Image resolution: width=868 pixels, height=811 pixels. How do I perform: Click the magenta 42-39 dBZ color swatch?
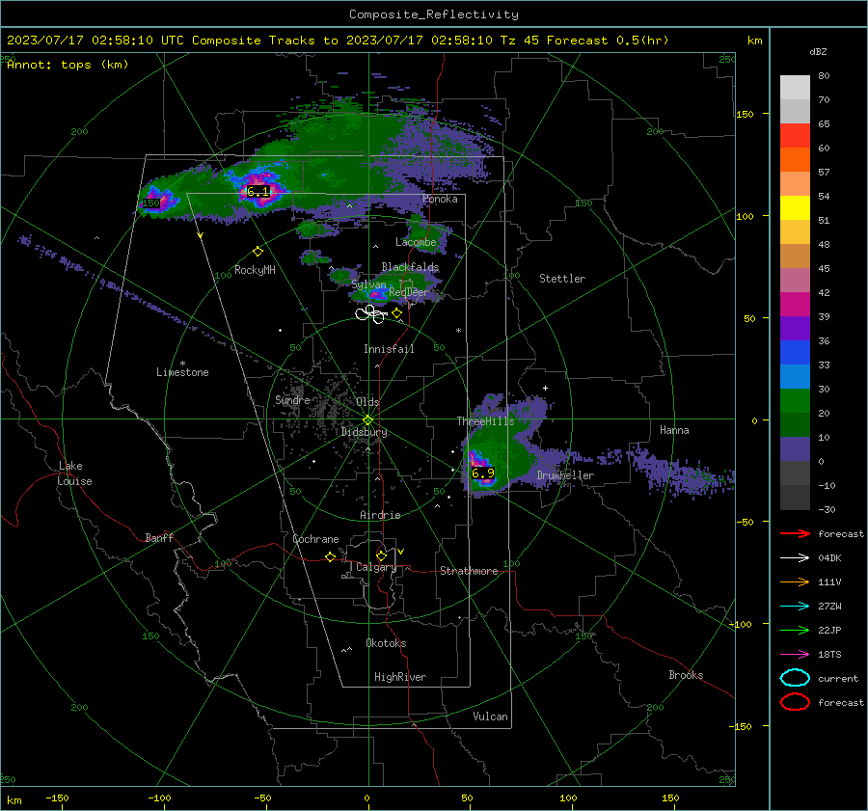tap(795, 305)
